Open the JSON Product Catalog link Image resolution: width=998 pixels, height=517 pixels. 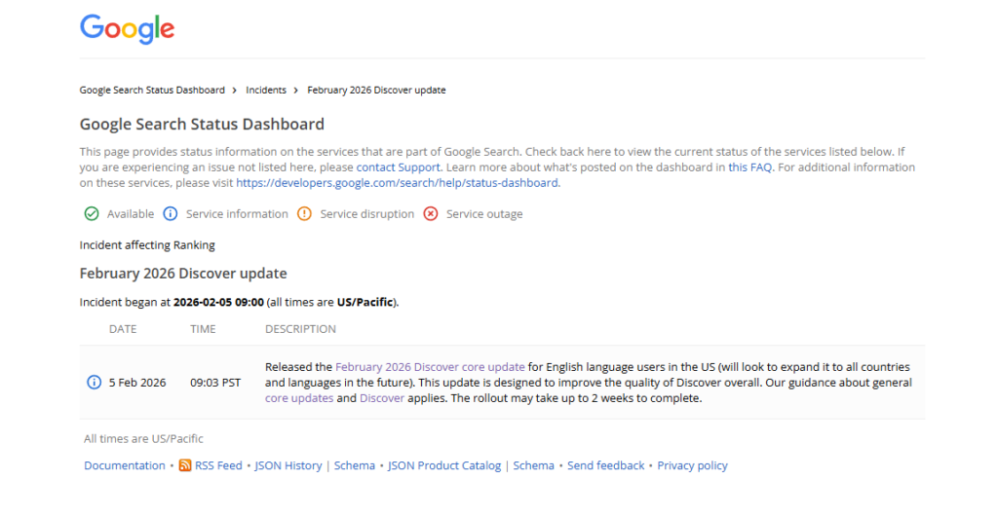[444, 466]
